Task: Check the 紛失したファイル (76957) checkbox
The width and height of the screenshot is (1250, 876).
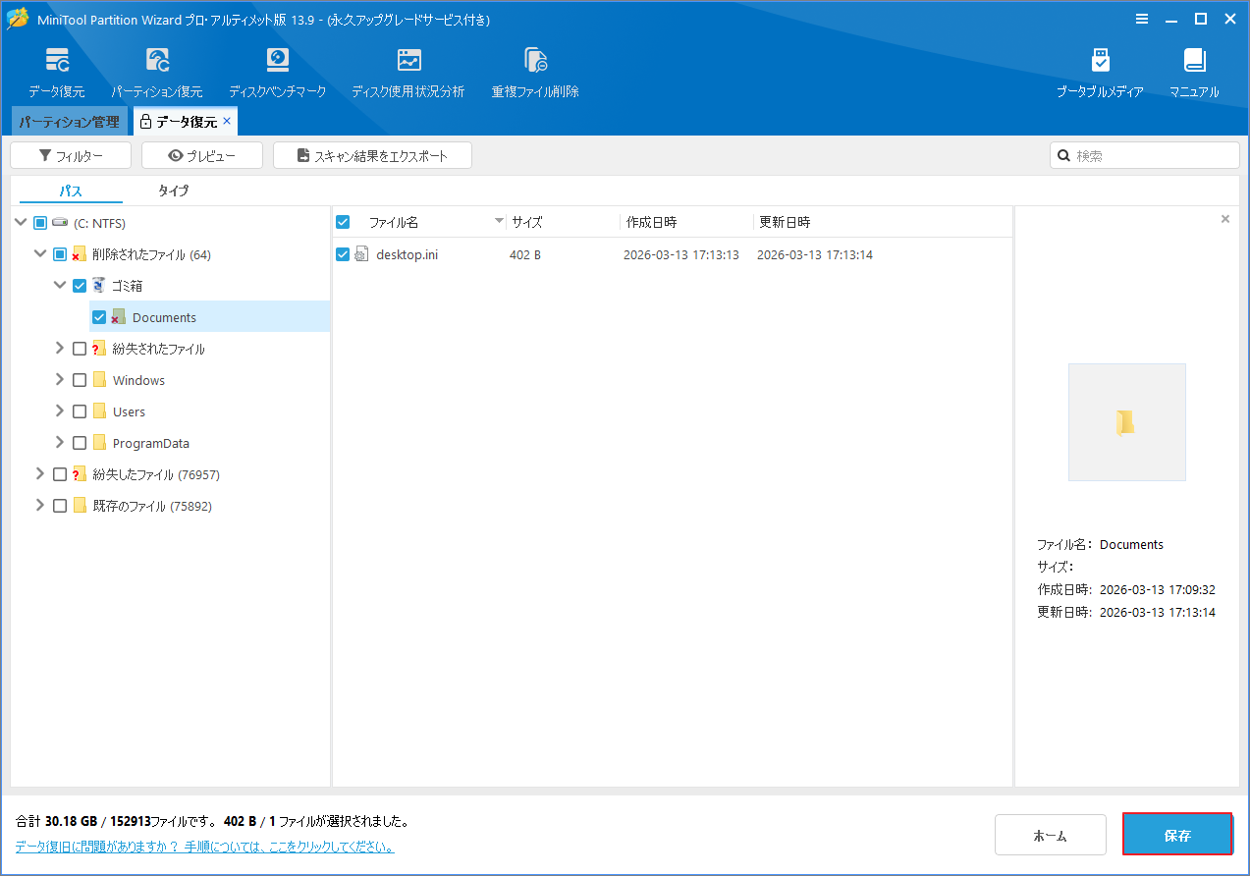Action: (60, 474)
